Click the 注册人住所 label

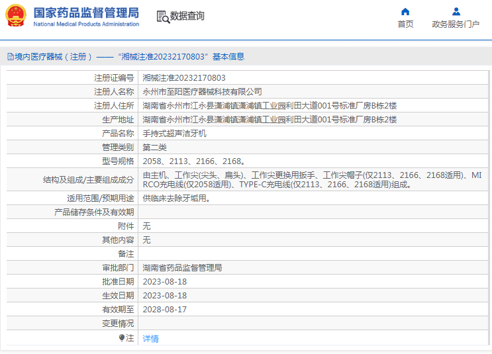coord(114,106)
